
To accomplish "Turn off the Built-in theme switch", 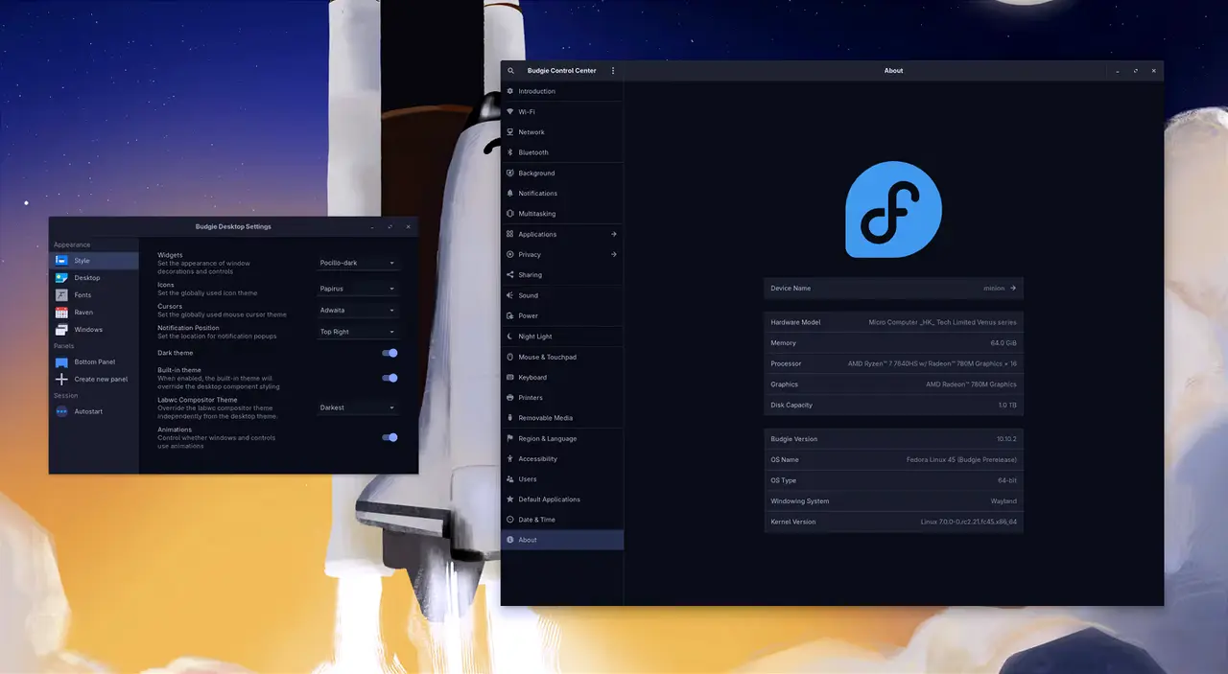I will 390,378.
